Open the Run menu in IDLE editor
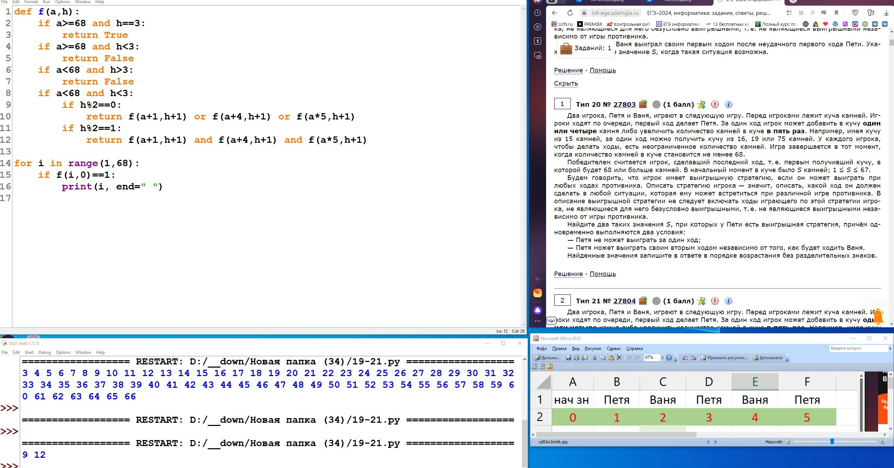The width and height of the screenshot is (894, 468). (46, 2)
